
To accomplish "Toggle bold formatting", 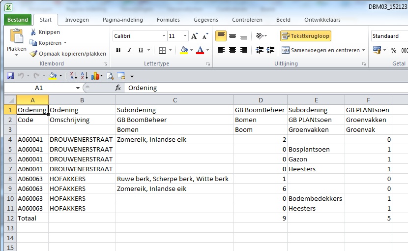I will [118, 50].
